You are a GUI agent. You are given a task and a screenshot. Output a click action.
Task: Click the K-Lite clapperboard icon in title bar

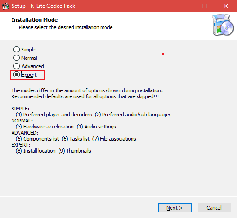(x=6, y=6)
